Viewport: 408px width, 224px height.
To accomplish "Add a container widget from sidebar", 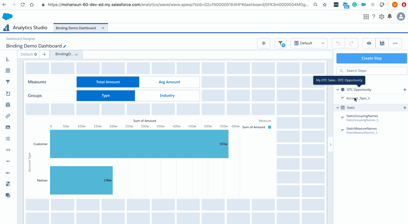I will point(8,195).
